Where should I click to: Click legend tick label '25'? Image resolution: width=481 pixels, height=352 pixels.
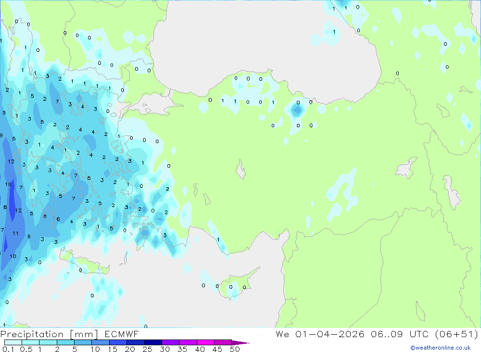tap(148, 349)
